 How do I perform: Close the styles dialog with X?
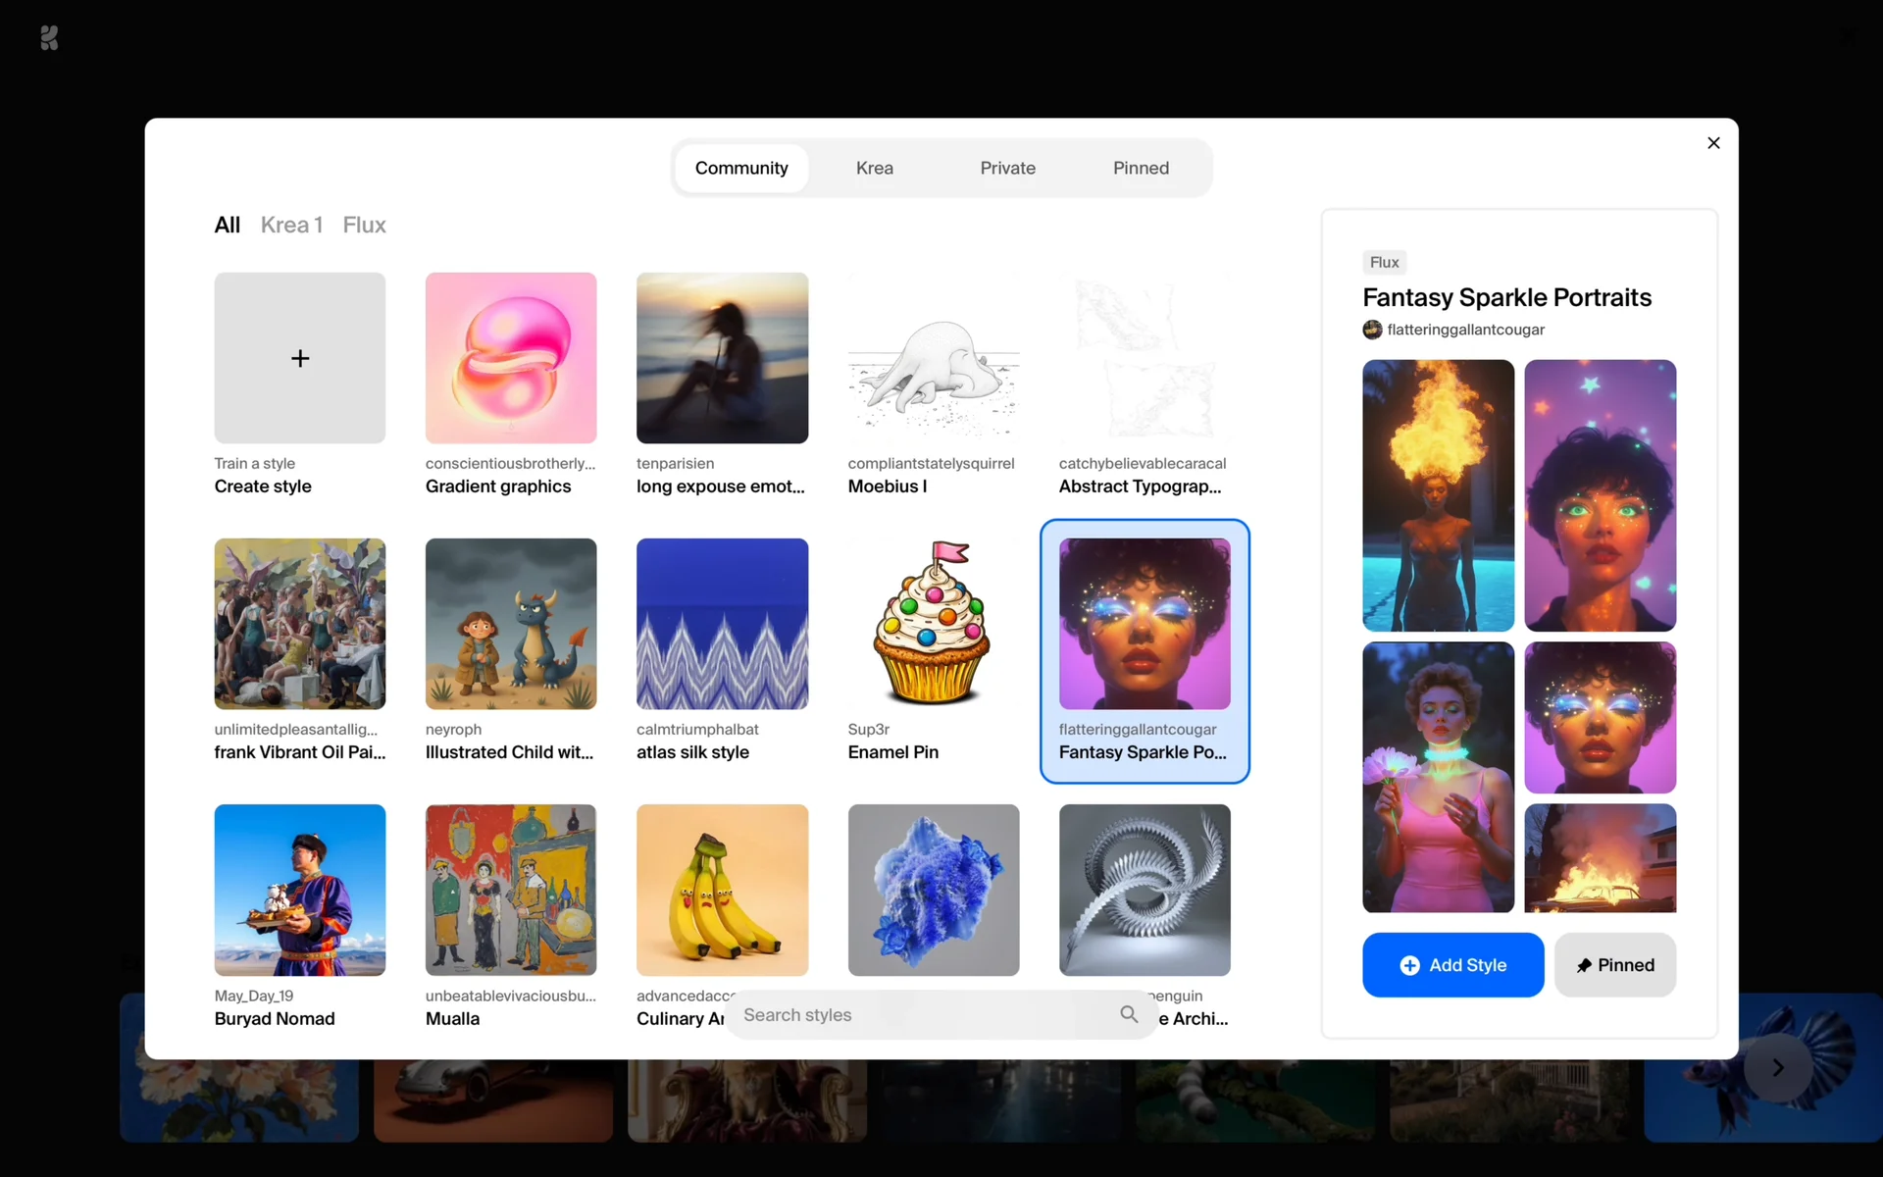coord(1713,143)
